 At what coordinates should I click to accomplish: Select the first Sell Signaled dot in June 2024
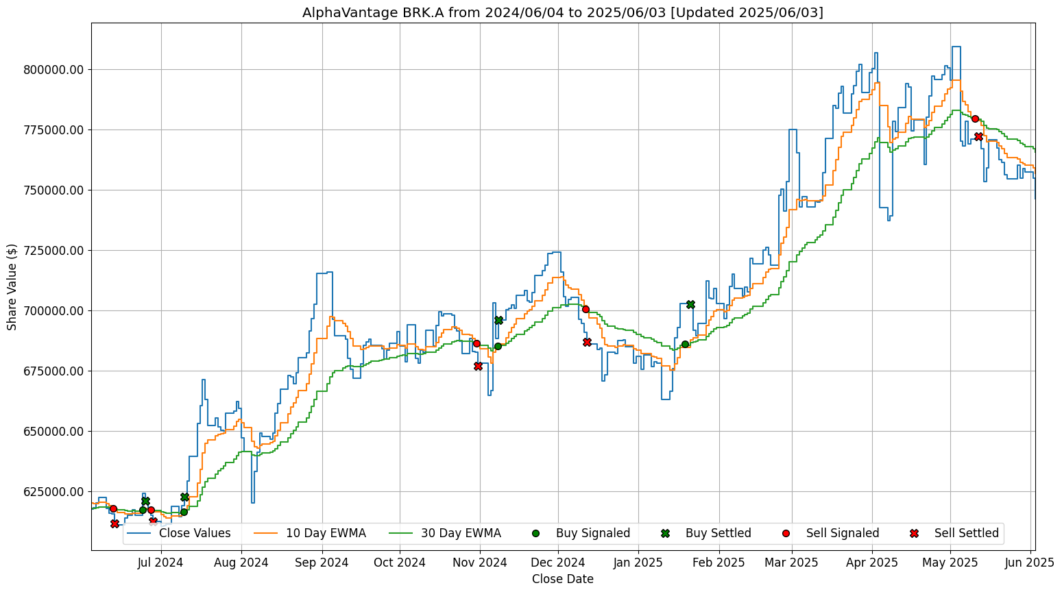pyautogui.click(x=113, y=508)
